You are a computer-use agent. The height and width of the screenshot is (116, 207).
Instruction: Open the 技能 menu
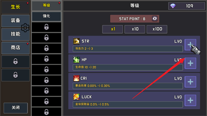16,34
